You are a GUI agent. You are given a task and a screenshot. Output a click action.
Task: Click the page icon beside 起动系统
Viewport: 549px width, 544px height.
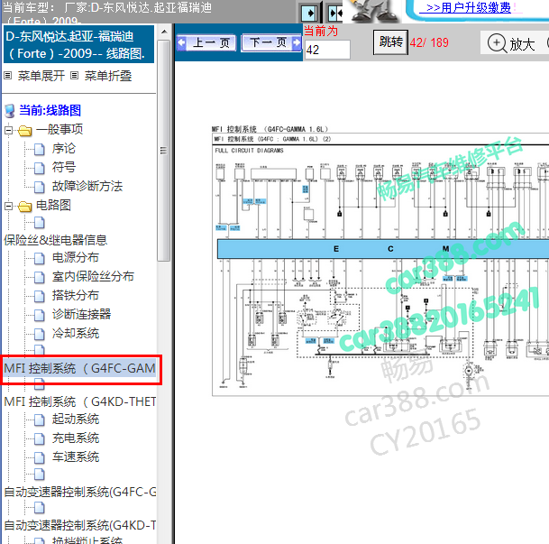pyautogui.click(x=40, y=420)
